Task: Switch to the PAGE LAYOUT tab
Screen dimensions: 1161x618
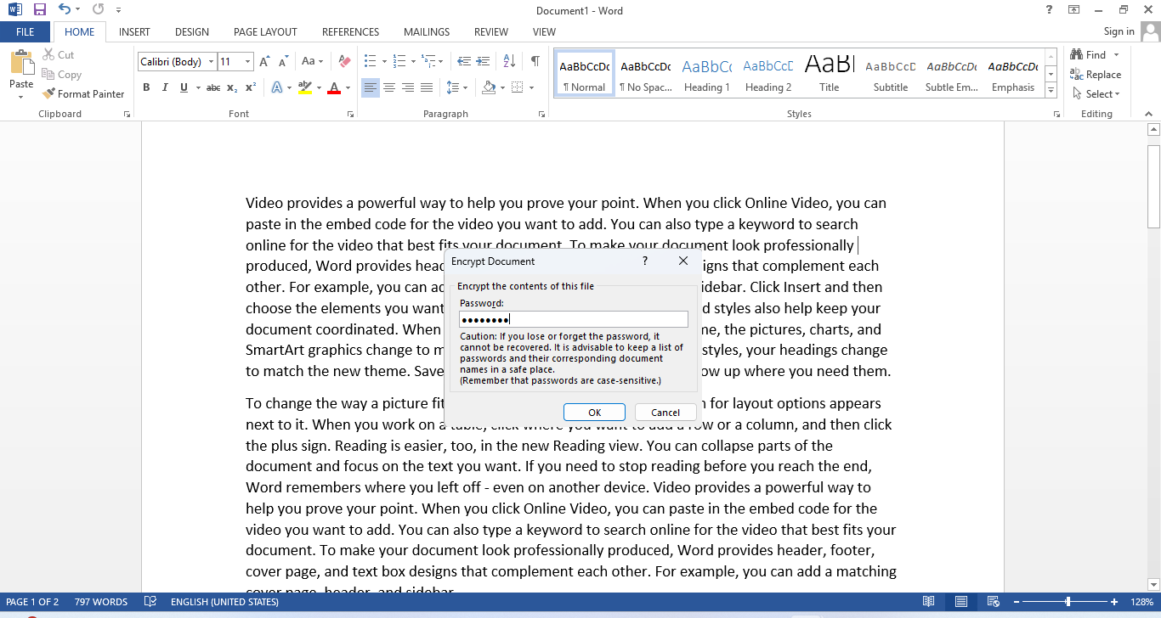Action: 265,32
